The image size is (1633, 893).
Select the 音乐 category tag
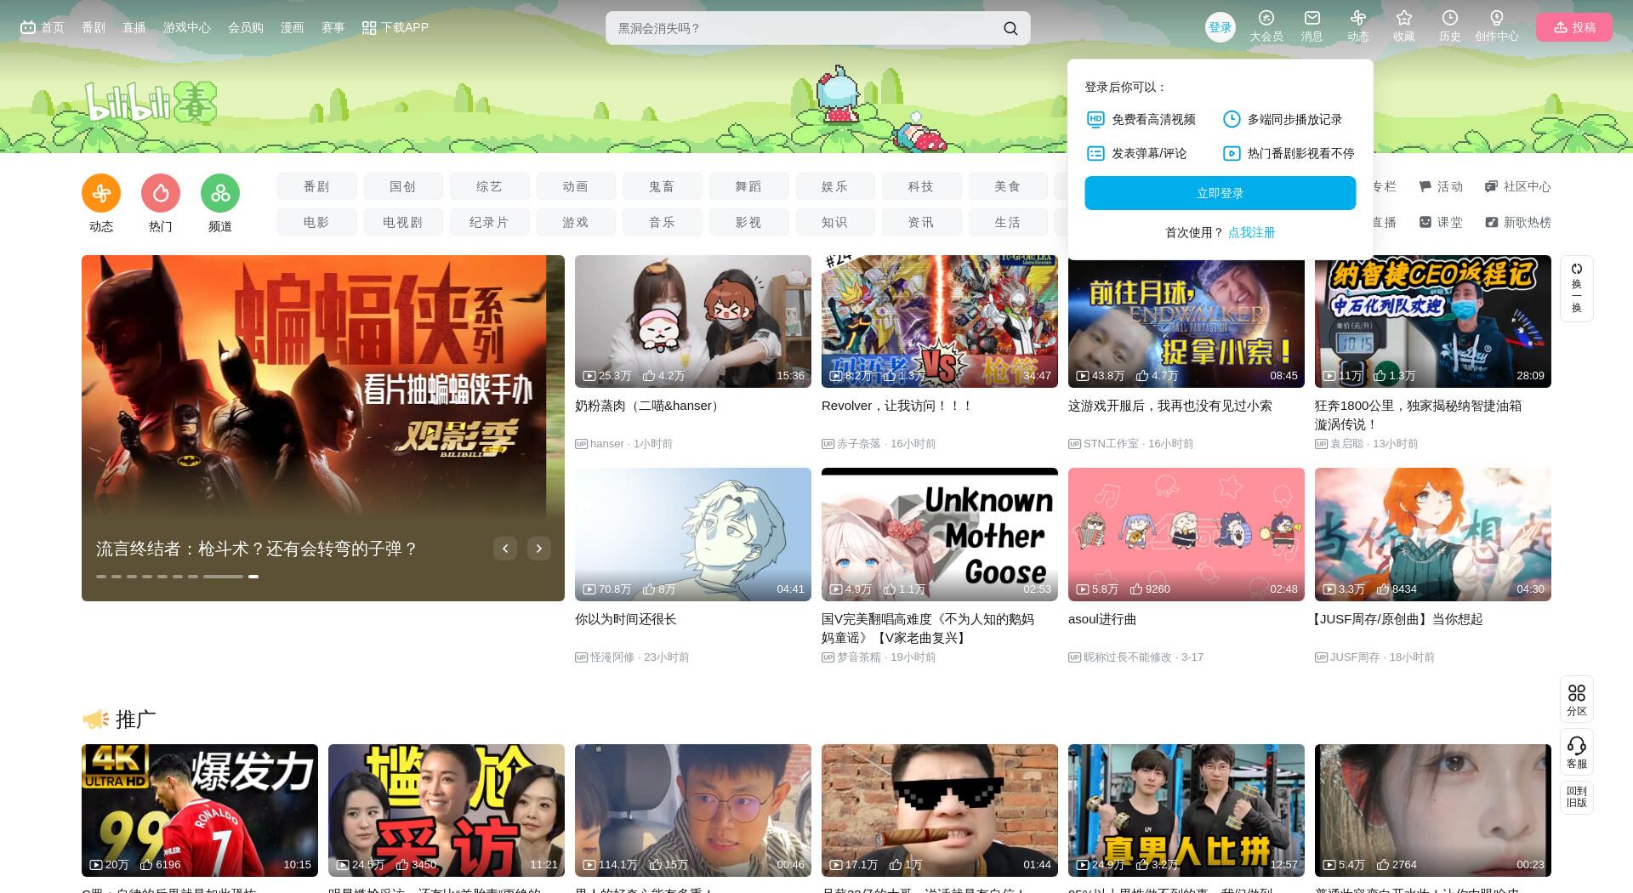click(x=663, y=222)
